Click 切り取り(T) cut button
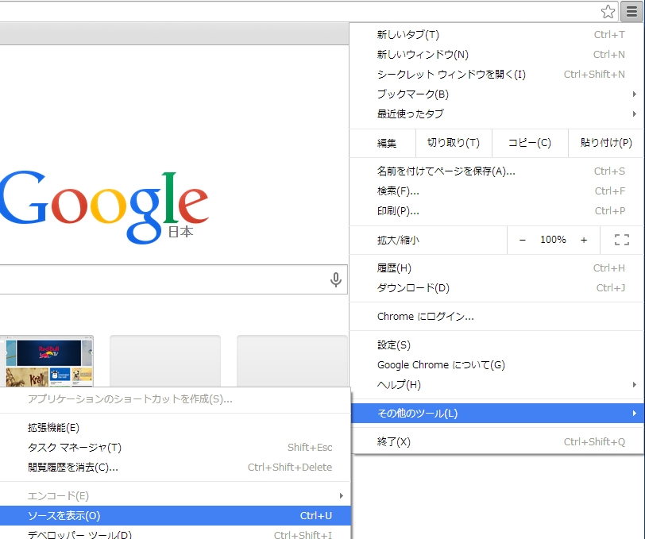 coord(454,143)
